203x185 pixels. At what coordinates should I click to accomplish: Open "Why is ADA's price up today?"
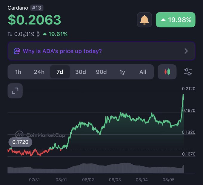(101, 51)
